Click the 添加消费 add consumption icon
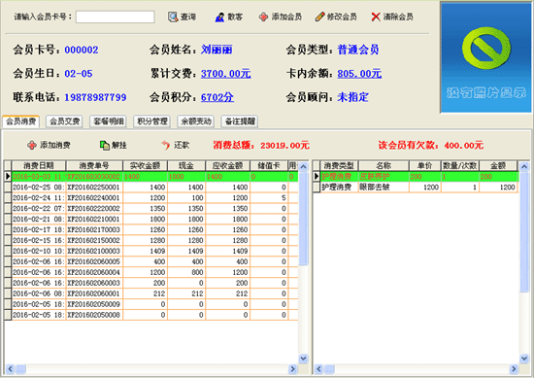The width and height of the screenshot is (534, 378). click(x=32, y=145)
